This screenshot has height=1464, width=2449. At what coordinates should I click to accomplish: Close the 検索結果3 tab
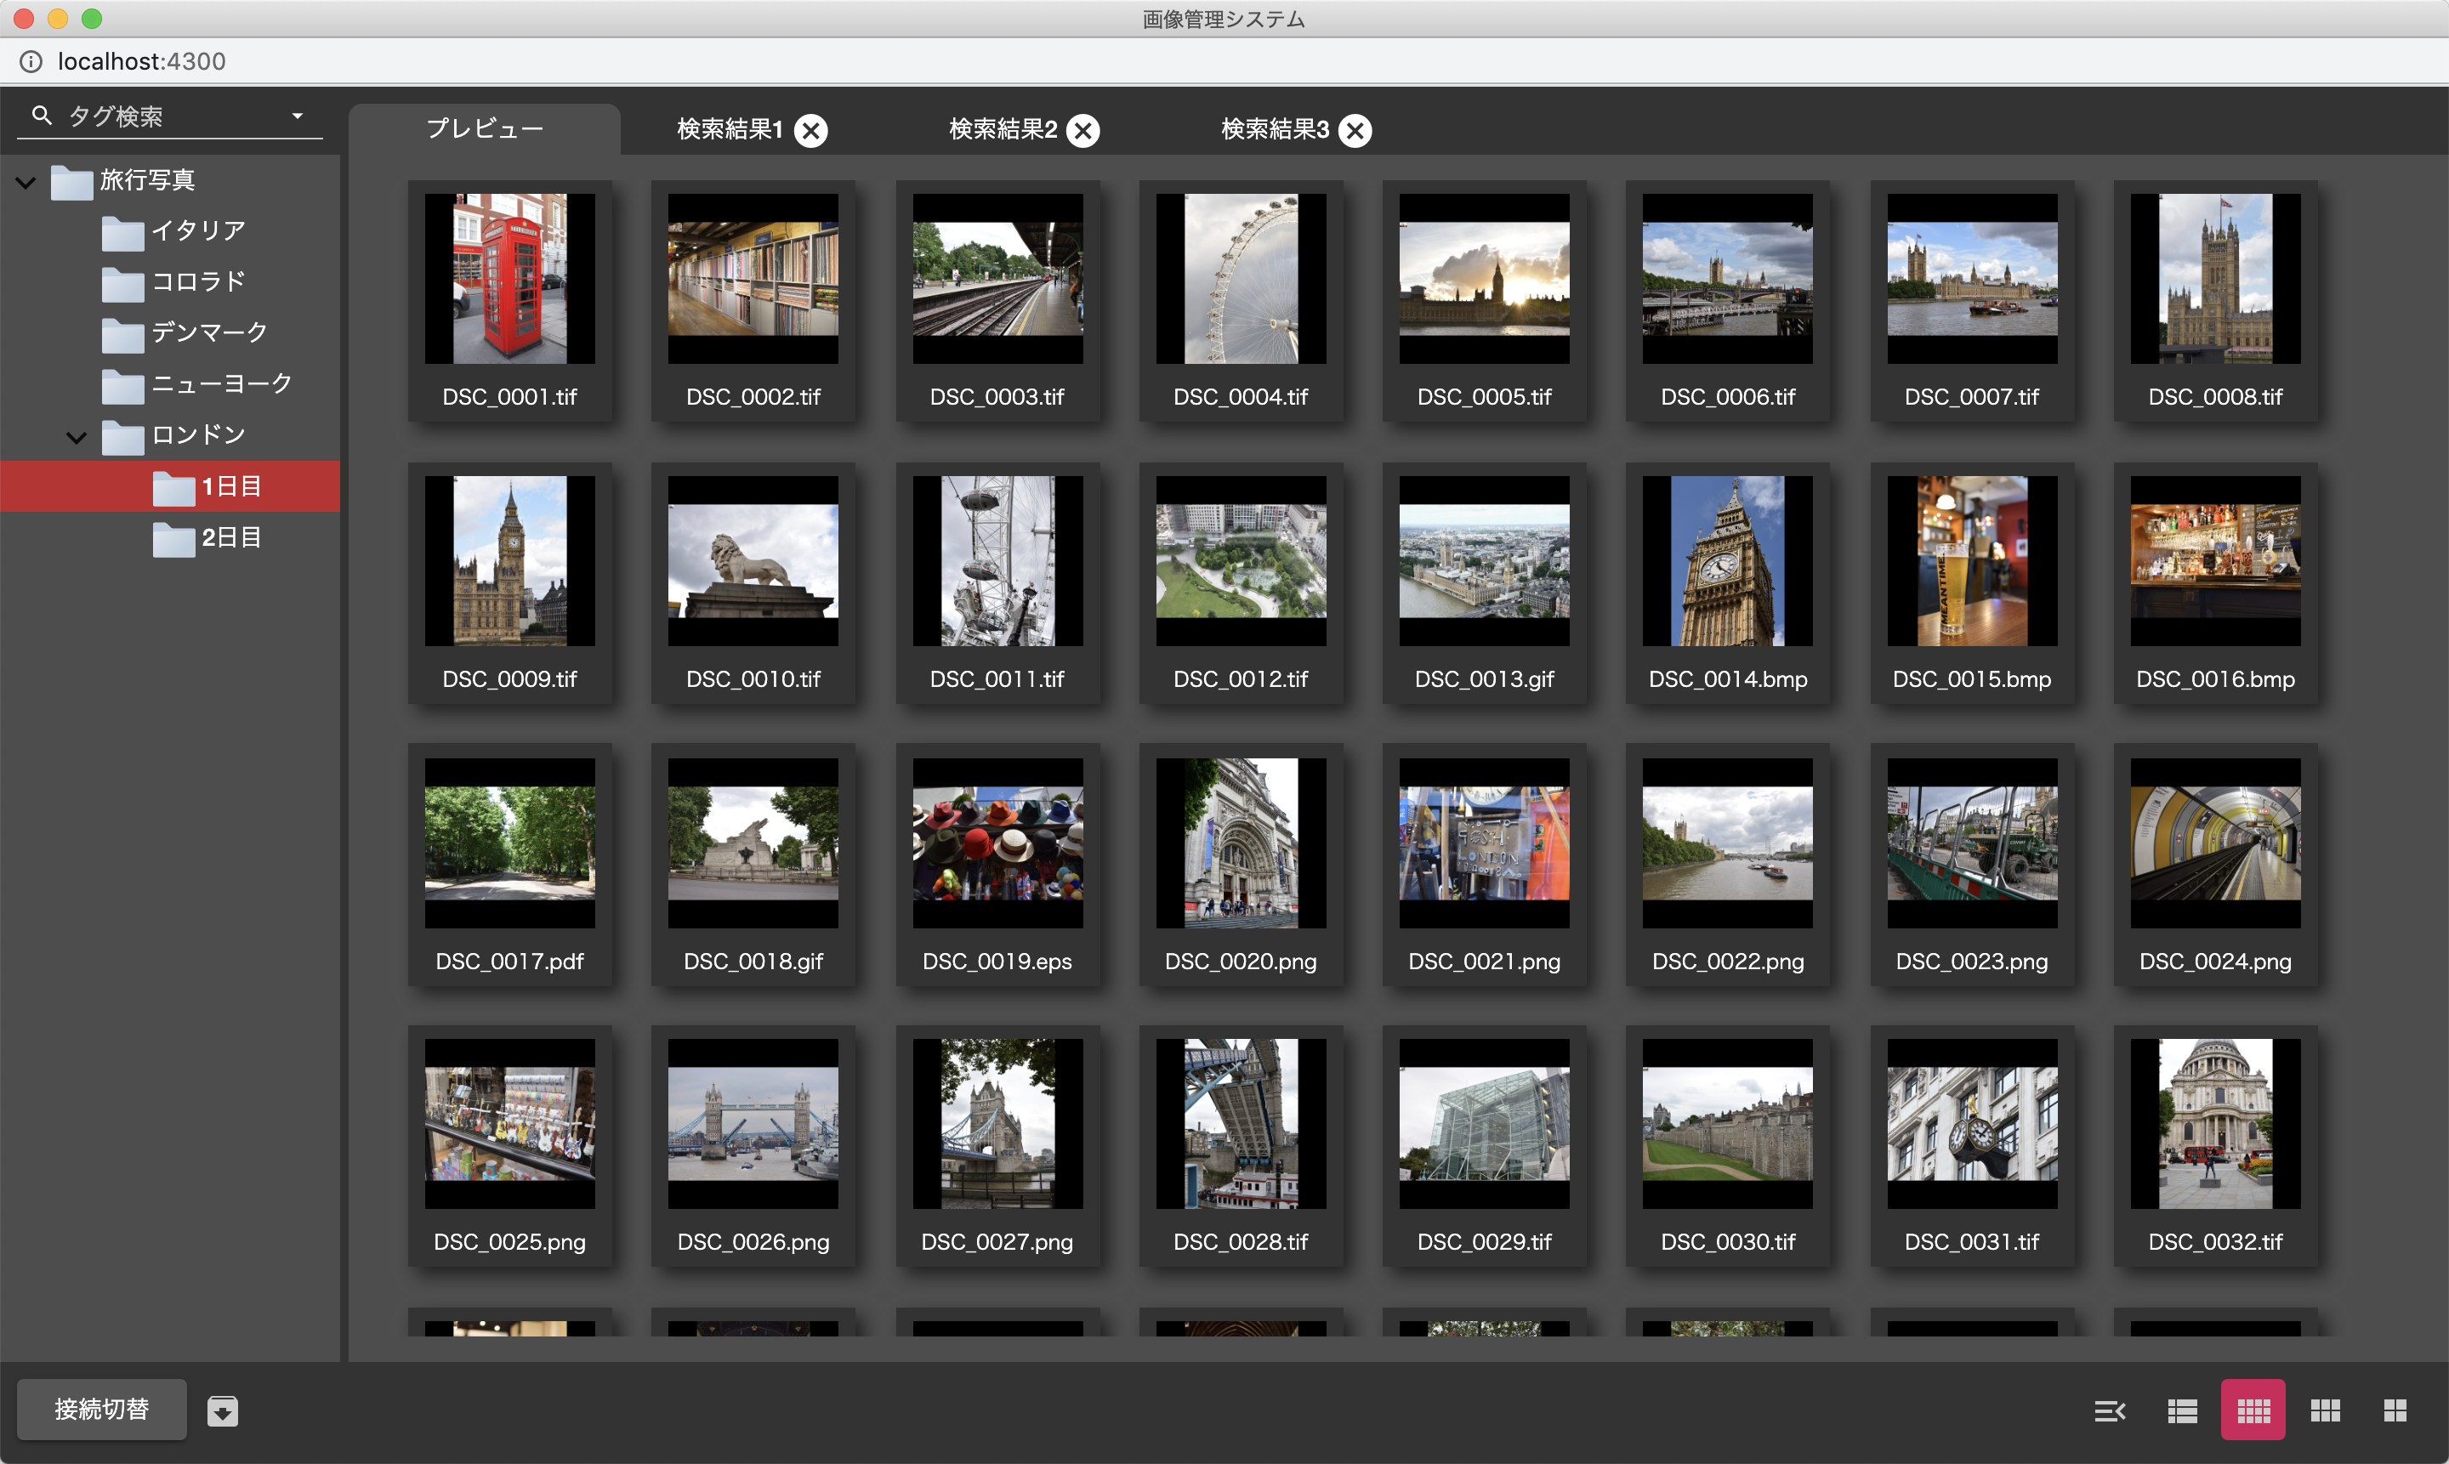pyautogui.click(x=1355, y=130)
